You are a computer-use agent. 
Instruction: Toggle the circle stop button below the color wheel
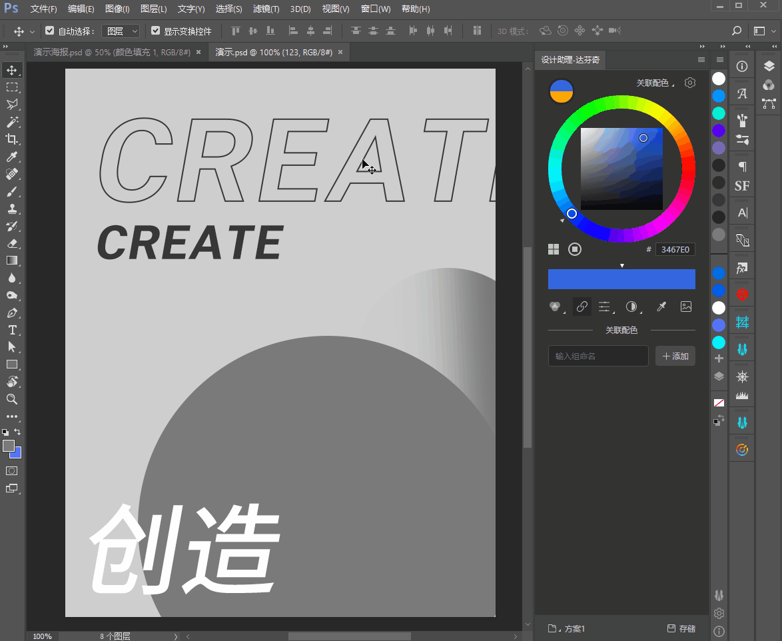click(575, 249)
